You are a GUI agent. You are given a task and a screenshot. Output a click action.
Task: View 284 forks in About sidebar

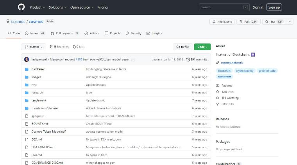[225, 104]
